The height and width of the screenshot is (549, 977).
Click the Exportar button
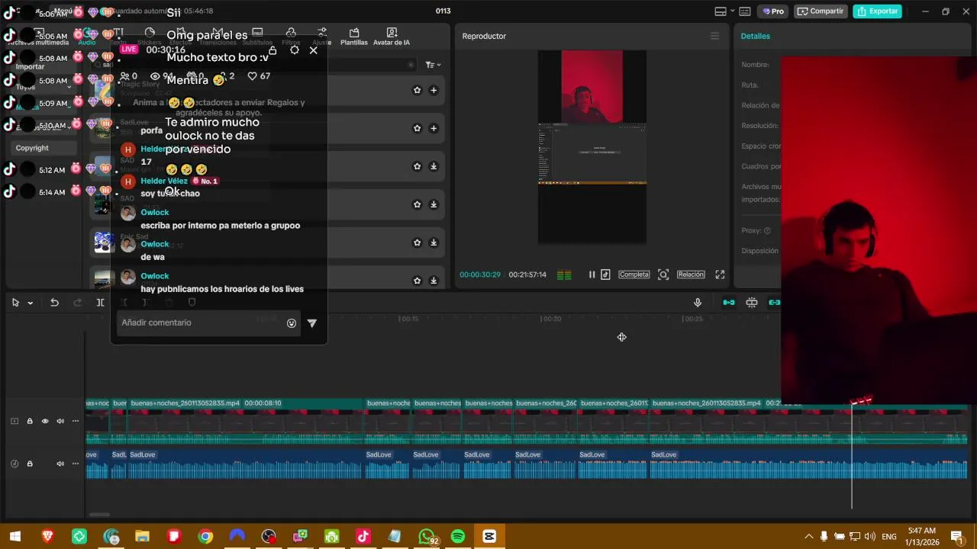877,11
